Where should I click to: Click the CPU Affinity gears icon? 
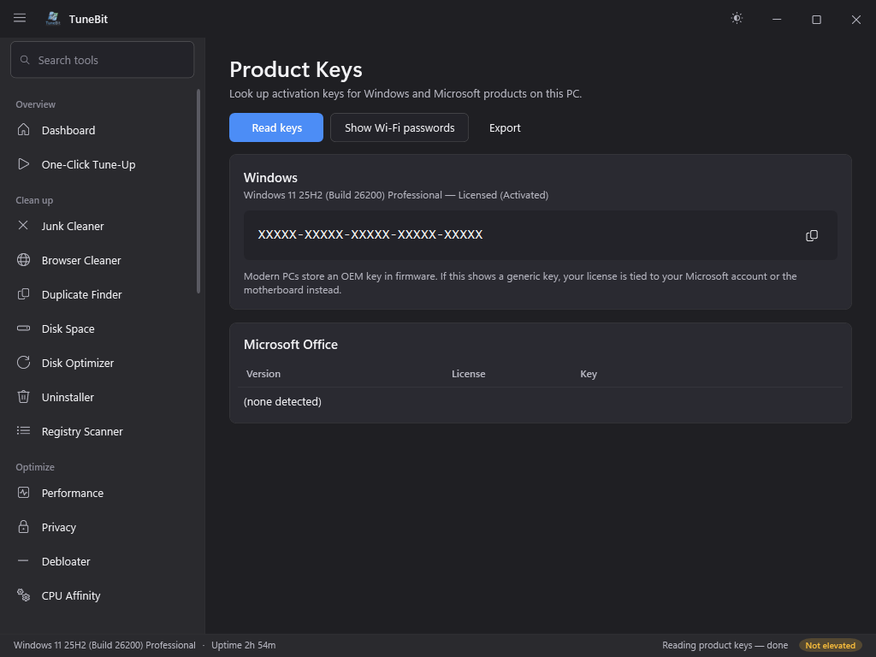click(23, 595)
